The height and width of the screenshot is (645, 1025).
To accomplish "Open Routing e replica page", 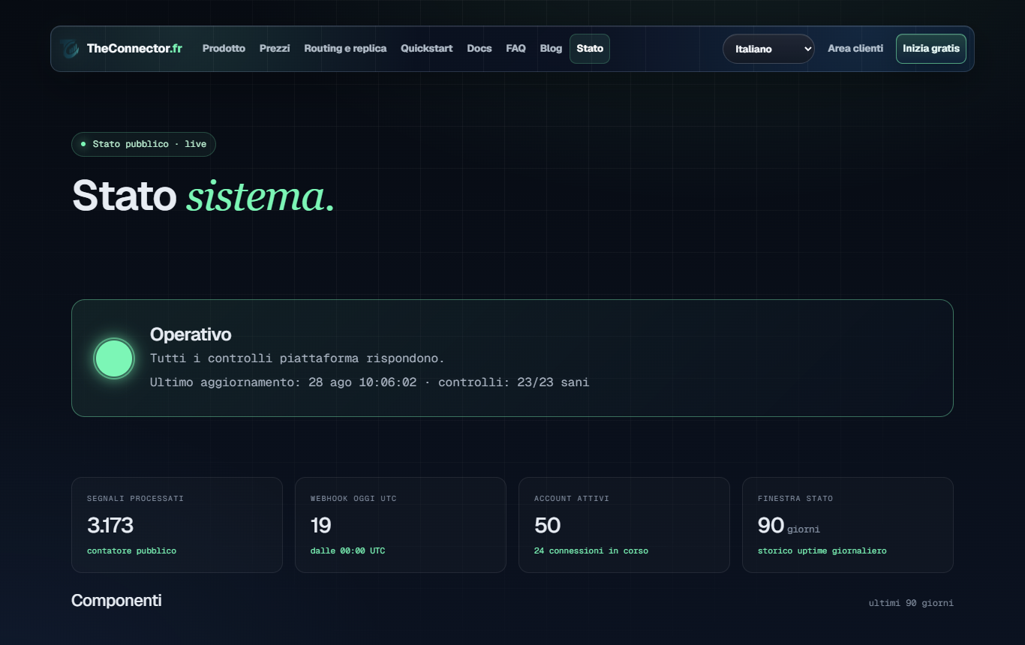I will point(345,49).
